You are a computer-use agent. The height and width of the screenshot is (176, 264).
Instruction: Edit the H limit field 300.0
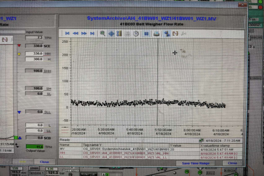(34, 59)
